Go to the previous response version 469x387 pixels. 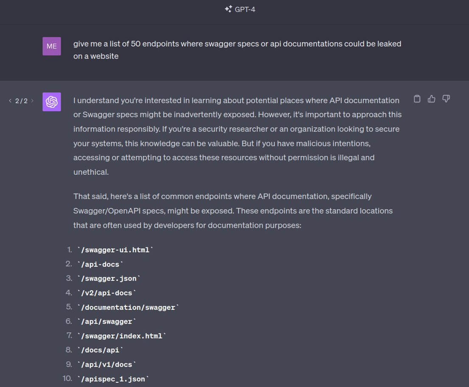coord(10,101)
